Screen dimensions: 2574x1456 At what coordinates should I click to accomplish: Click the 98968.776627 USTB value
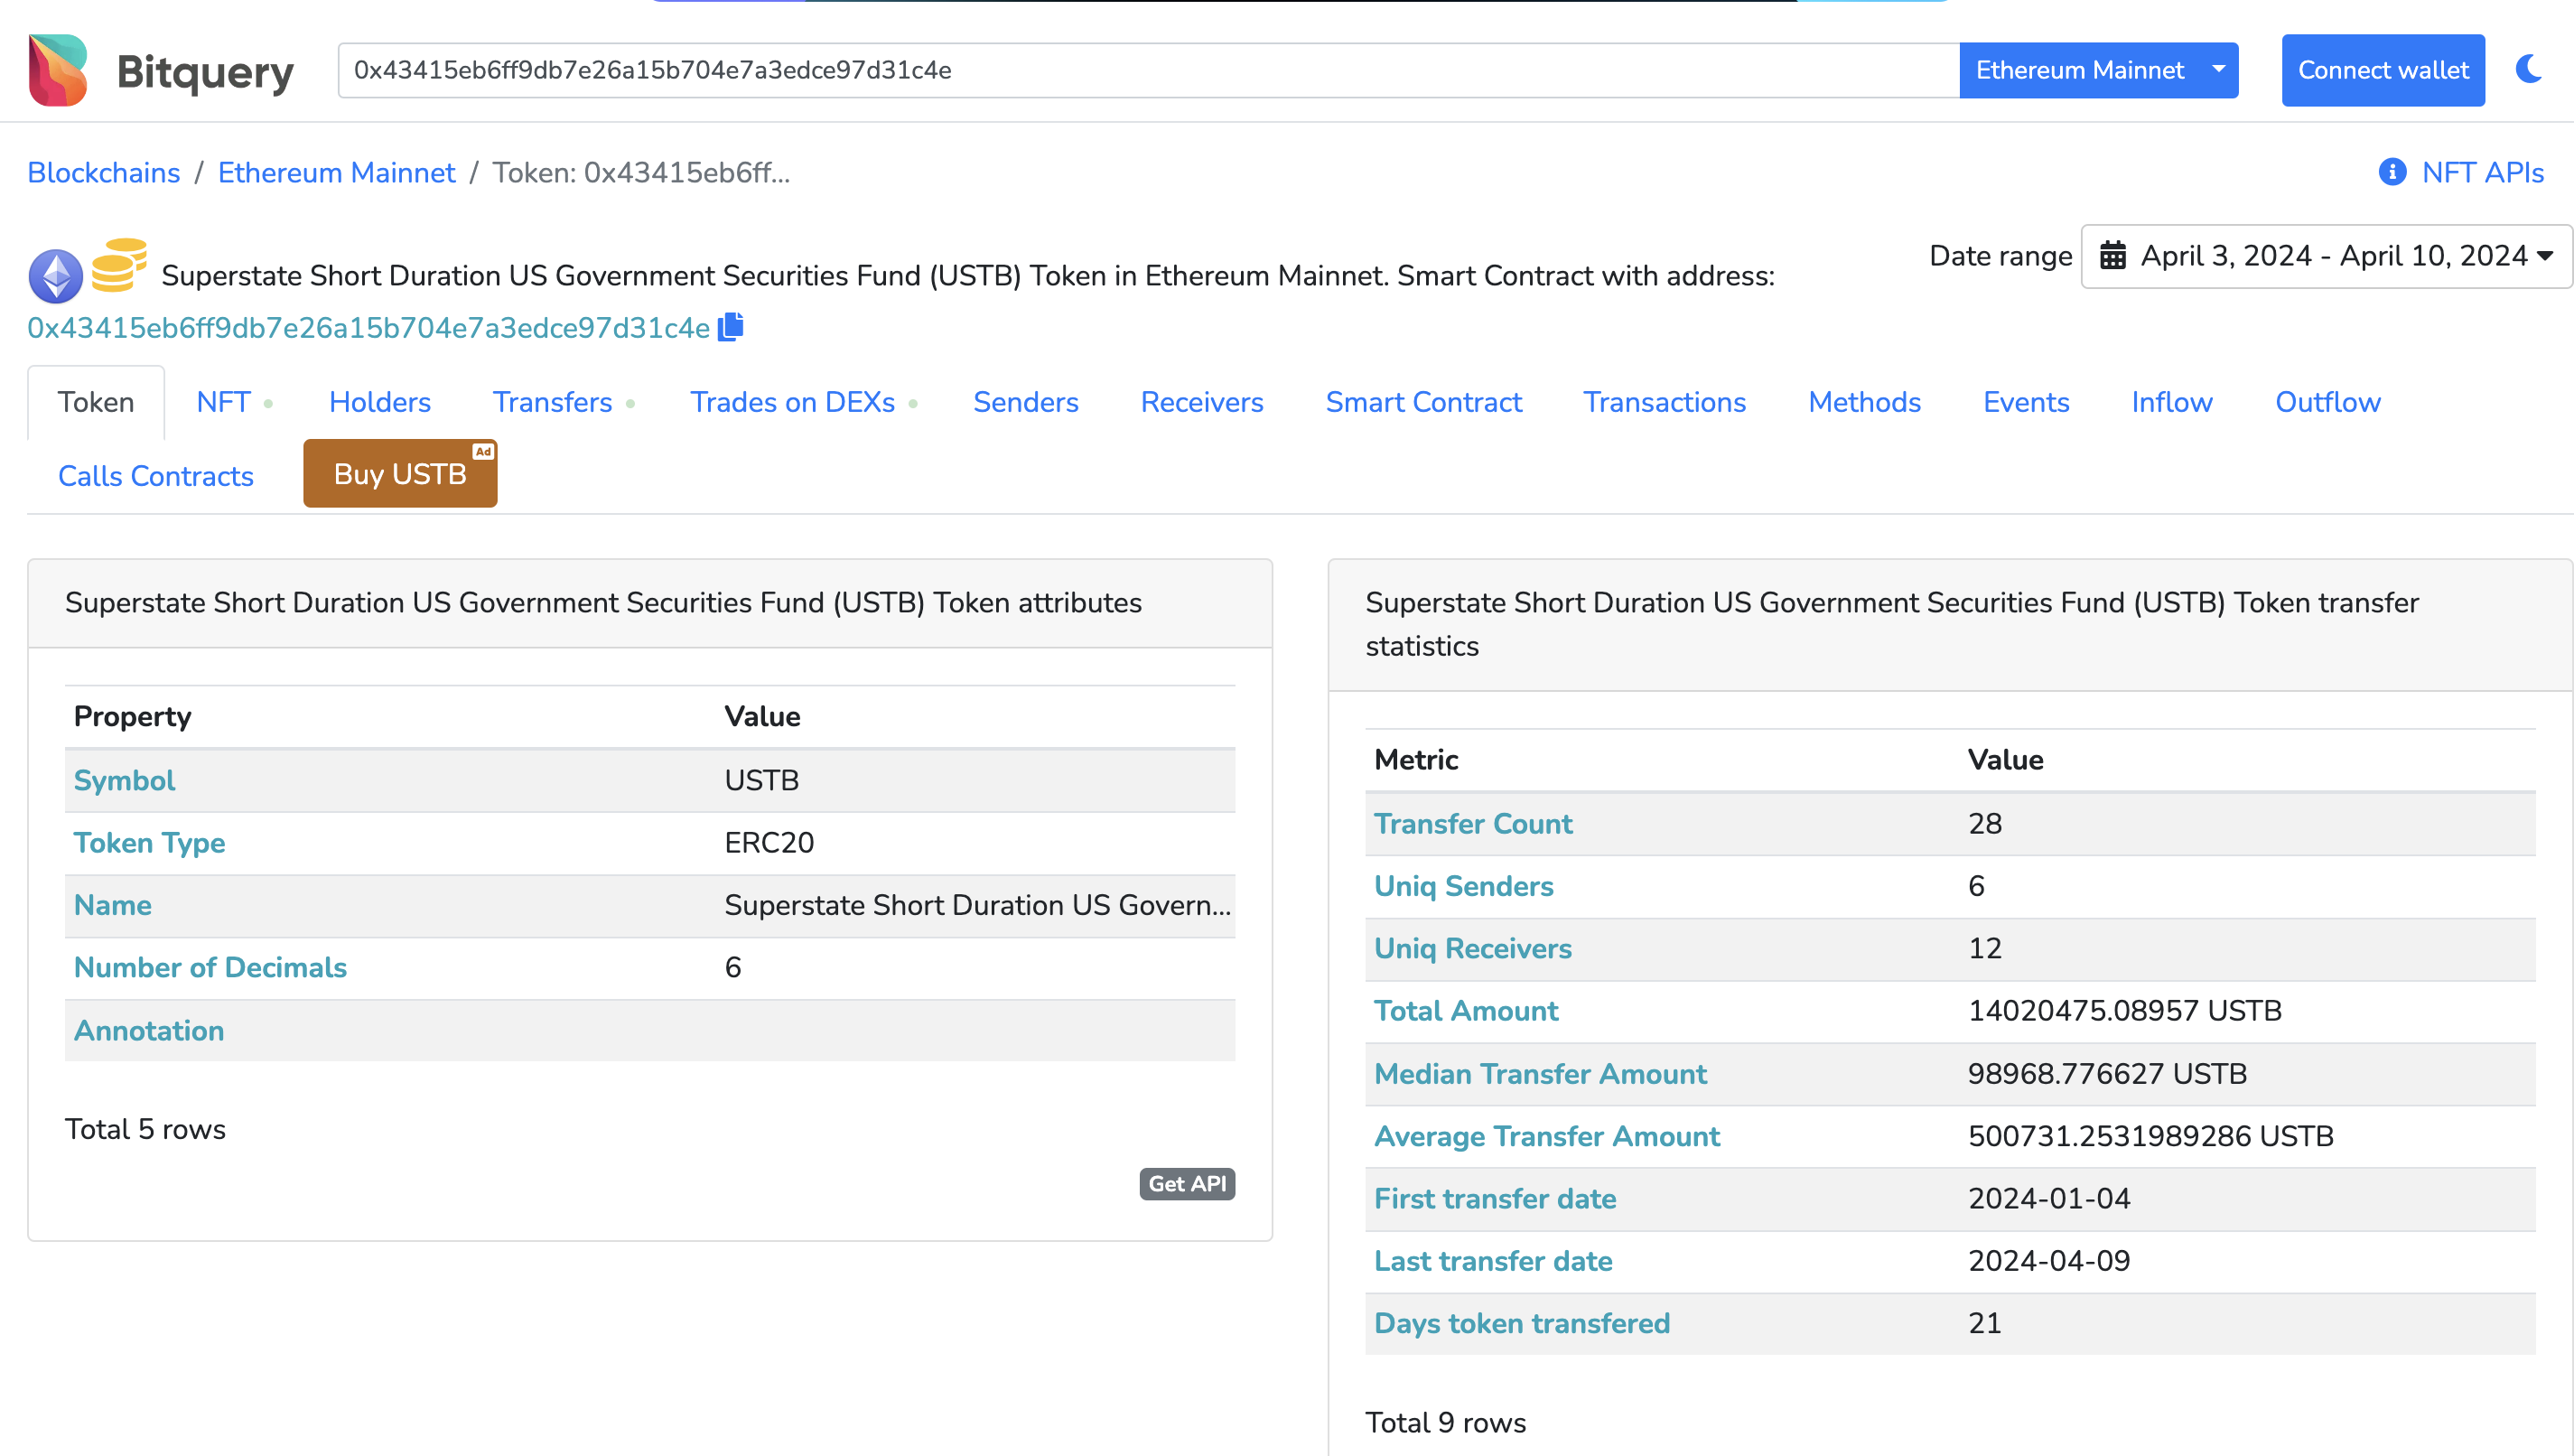pos(2107,1074)
